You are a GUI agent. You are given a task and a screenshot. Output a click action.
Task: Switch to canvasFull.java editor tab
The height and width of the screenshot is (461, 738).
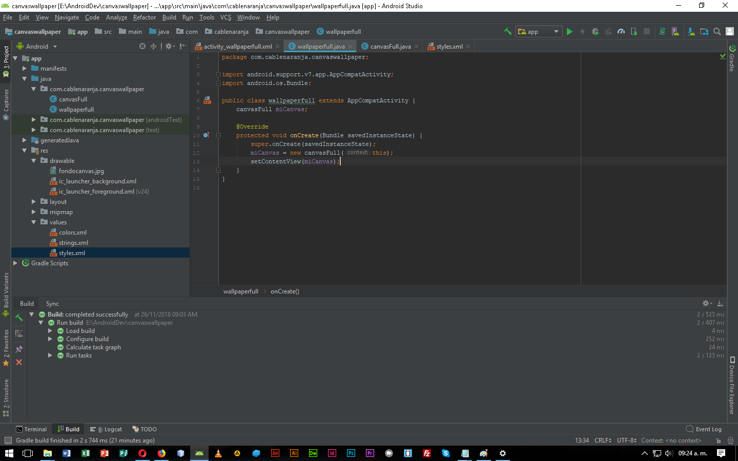click(391, 46)
